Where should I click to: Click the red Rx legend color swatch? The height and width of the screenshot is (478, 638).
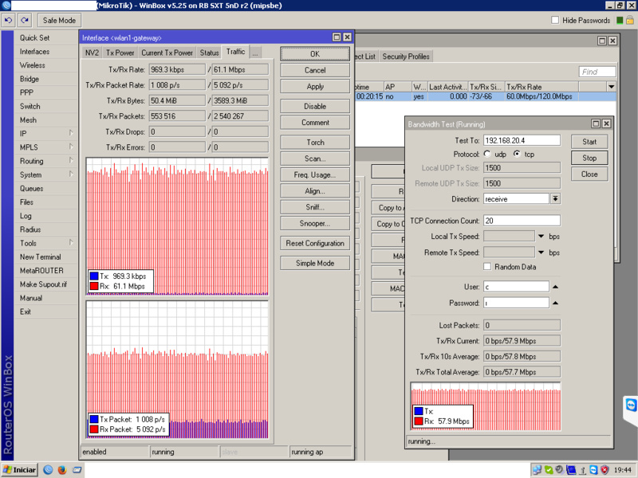point(94,286)
